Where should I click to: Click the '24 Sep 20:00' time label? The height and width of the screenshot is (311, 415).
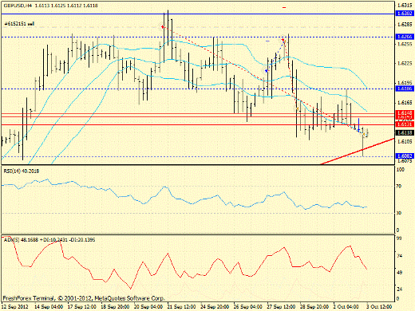[x=215, y=306]
